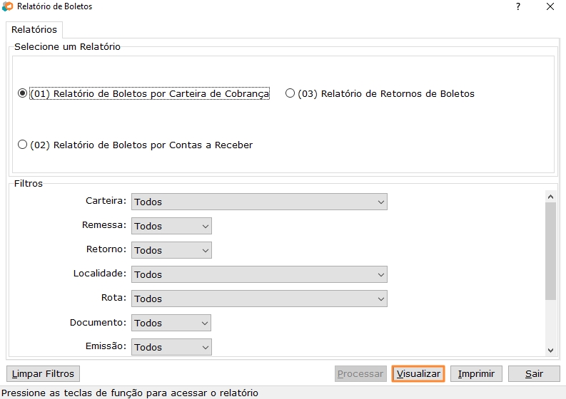Open the Carteira dropdown

coord(259,202)
